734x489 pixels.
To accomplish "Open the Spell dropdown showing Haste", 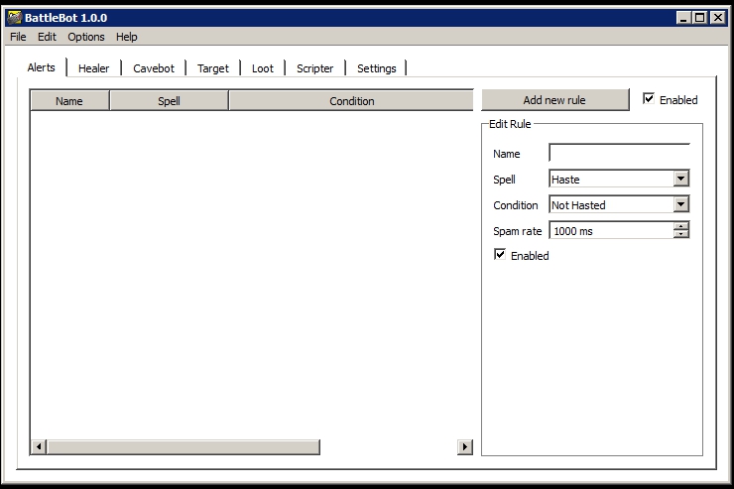I will click(x=680, y=180).
